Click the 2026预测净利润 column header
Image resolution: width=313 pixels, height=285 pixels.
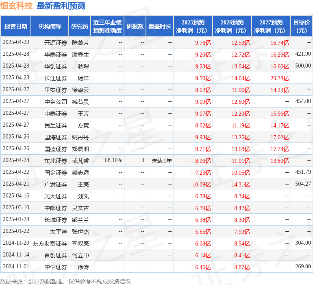click(232, 26)
